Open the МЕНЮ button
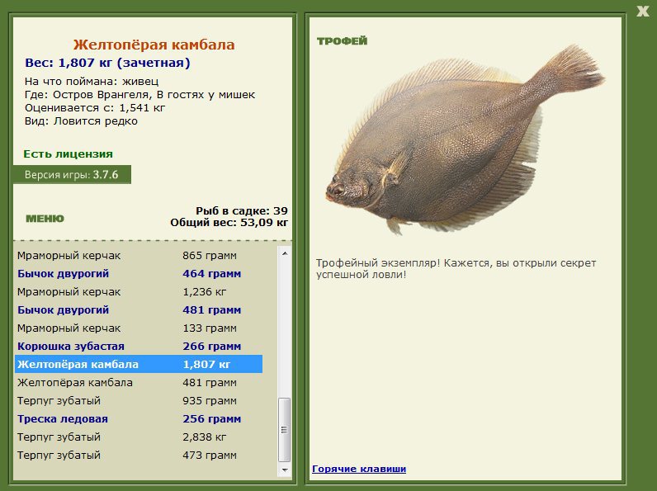The height and width of the screenshot is (491, 657). (45, 219)
